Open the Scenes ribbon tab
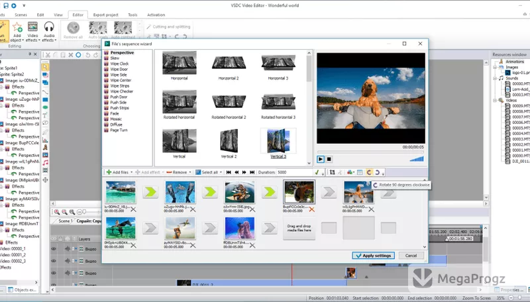 click(21, 15)
